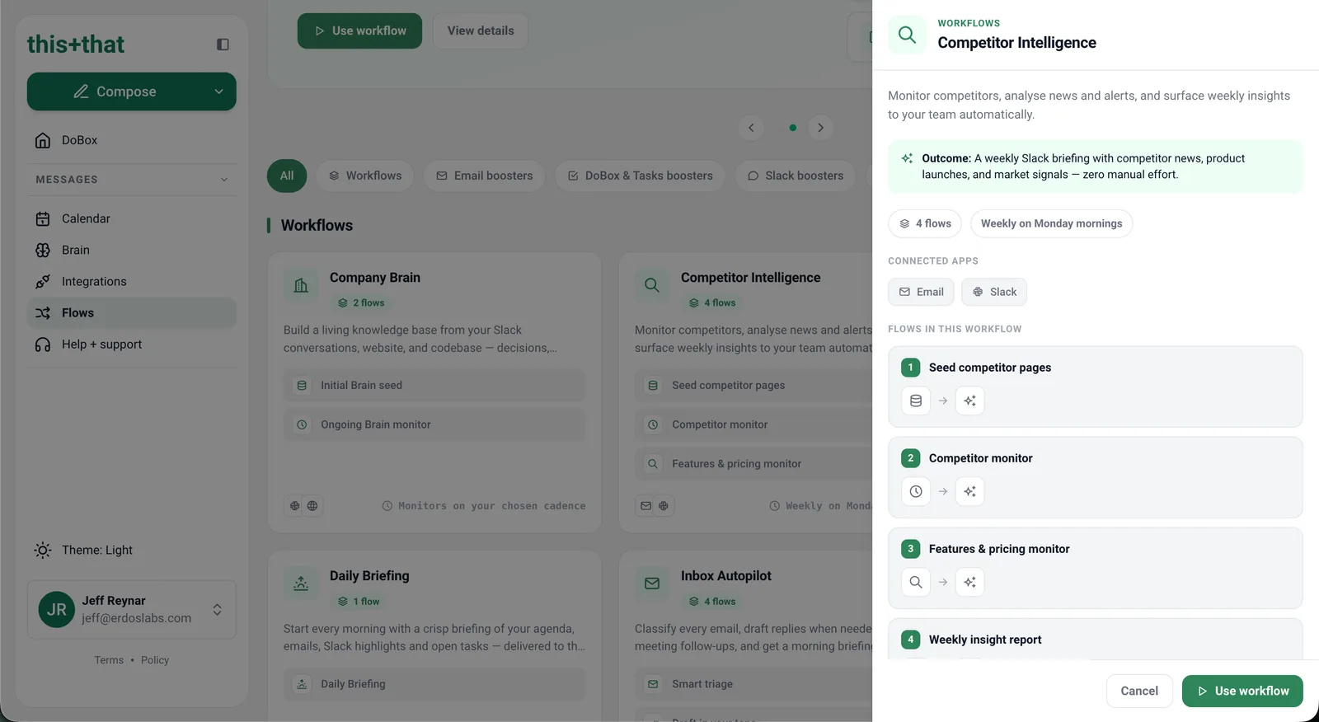Click Daily Briefing 1 flow badge
This screenshot has width=1319, height=722.
pyautogui.click(x=359, y=602)
